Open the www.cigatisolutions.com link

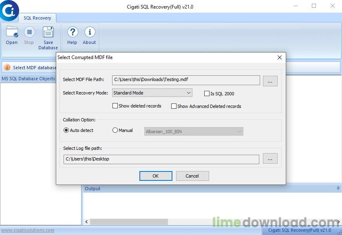(x=27, y=230)
